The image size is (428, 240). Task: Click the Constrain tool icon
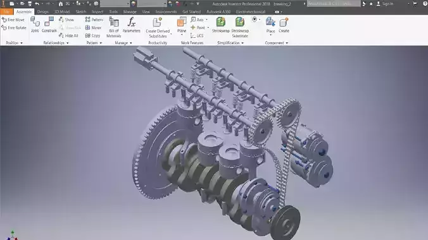tap(49, 21)
